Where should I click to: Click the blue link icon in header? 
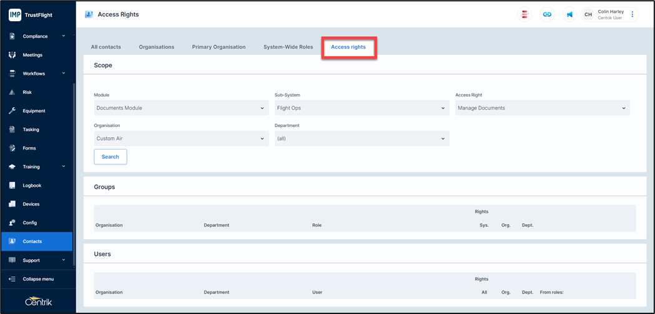click(547, 14)
